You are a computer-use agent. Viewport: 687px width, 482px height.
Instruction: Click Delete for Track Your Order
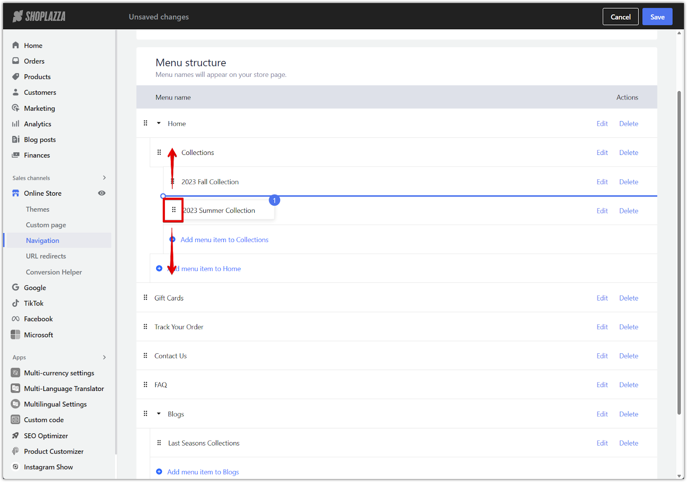629,327
